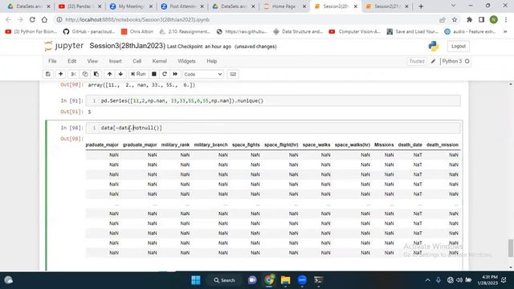The height and width of the screenshot is (289, 514).
Task: Open the Edit menu
Action: point(71,61)
